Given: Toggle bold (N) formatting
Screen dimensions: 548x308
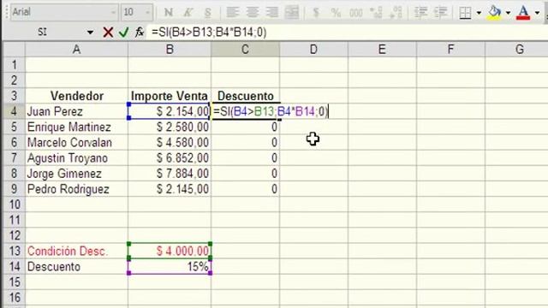Looking at the screenshot, I should pos(169,13).
